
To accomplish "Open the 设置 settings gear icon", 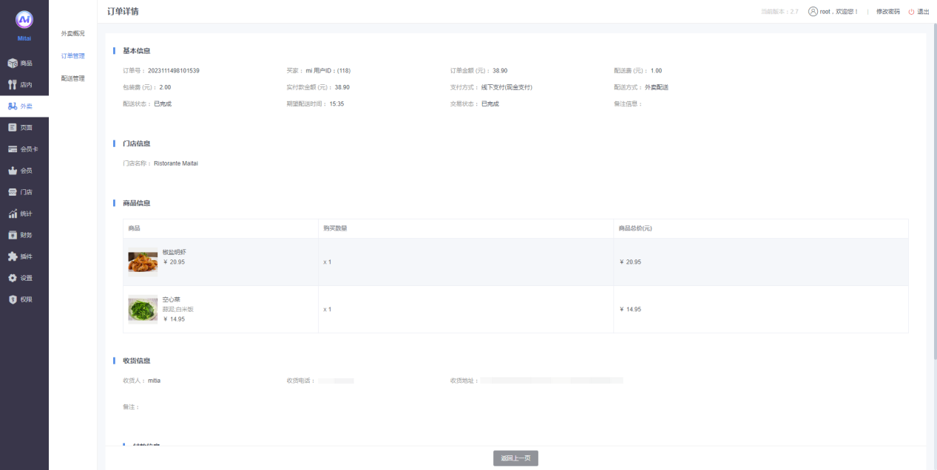I will click(x=13, y=278).
